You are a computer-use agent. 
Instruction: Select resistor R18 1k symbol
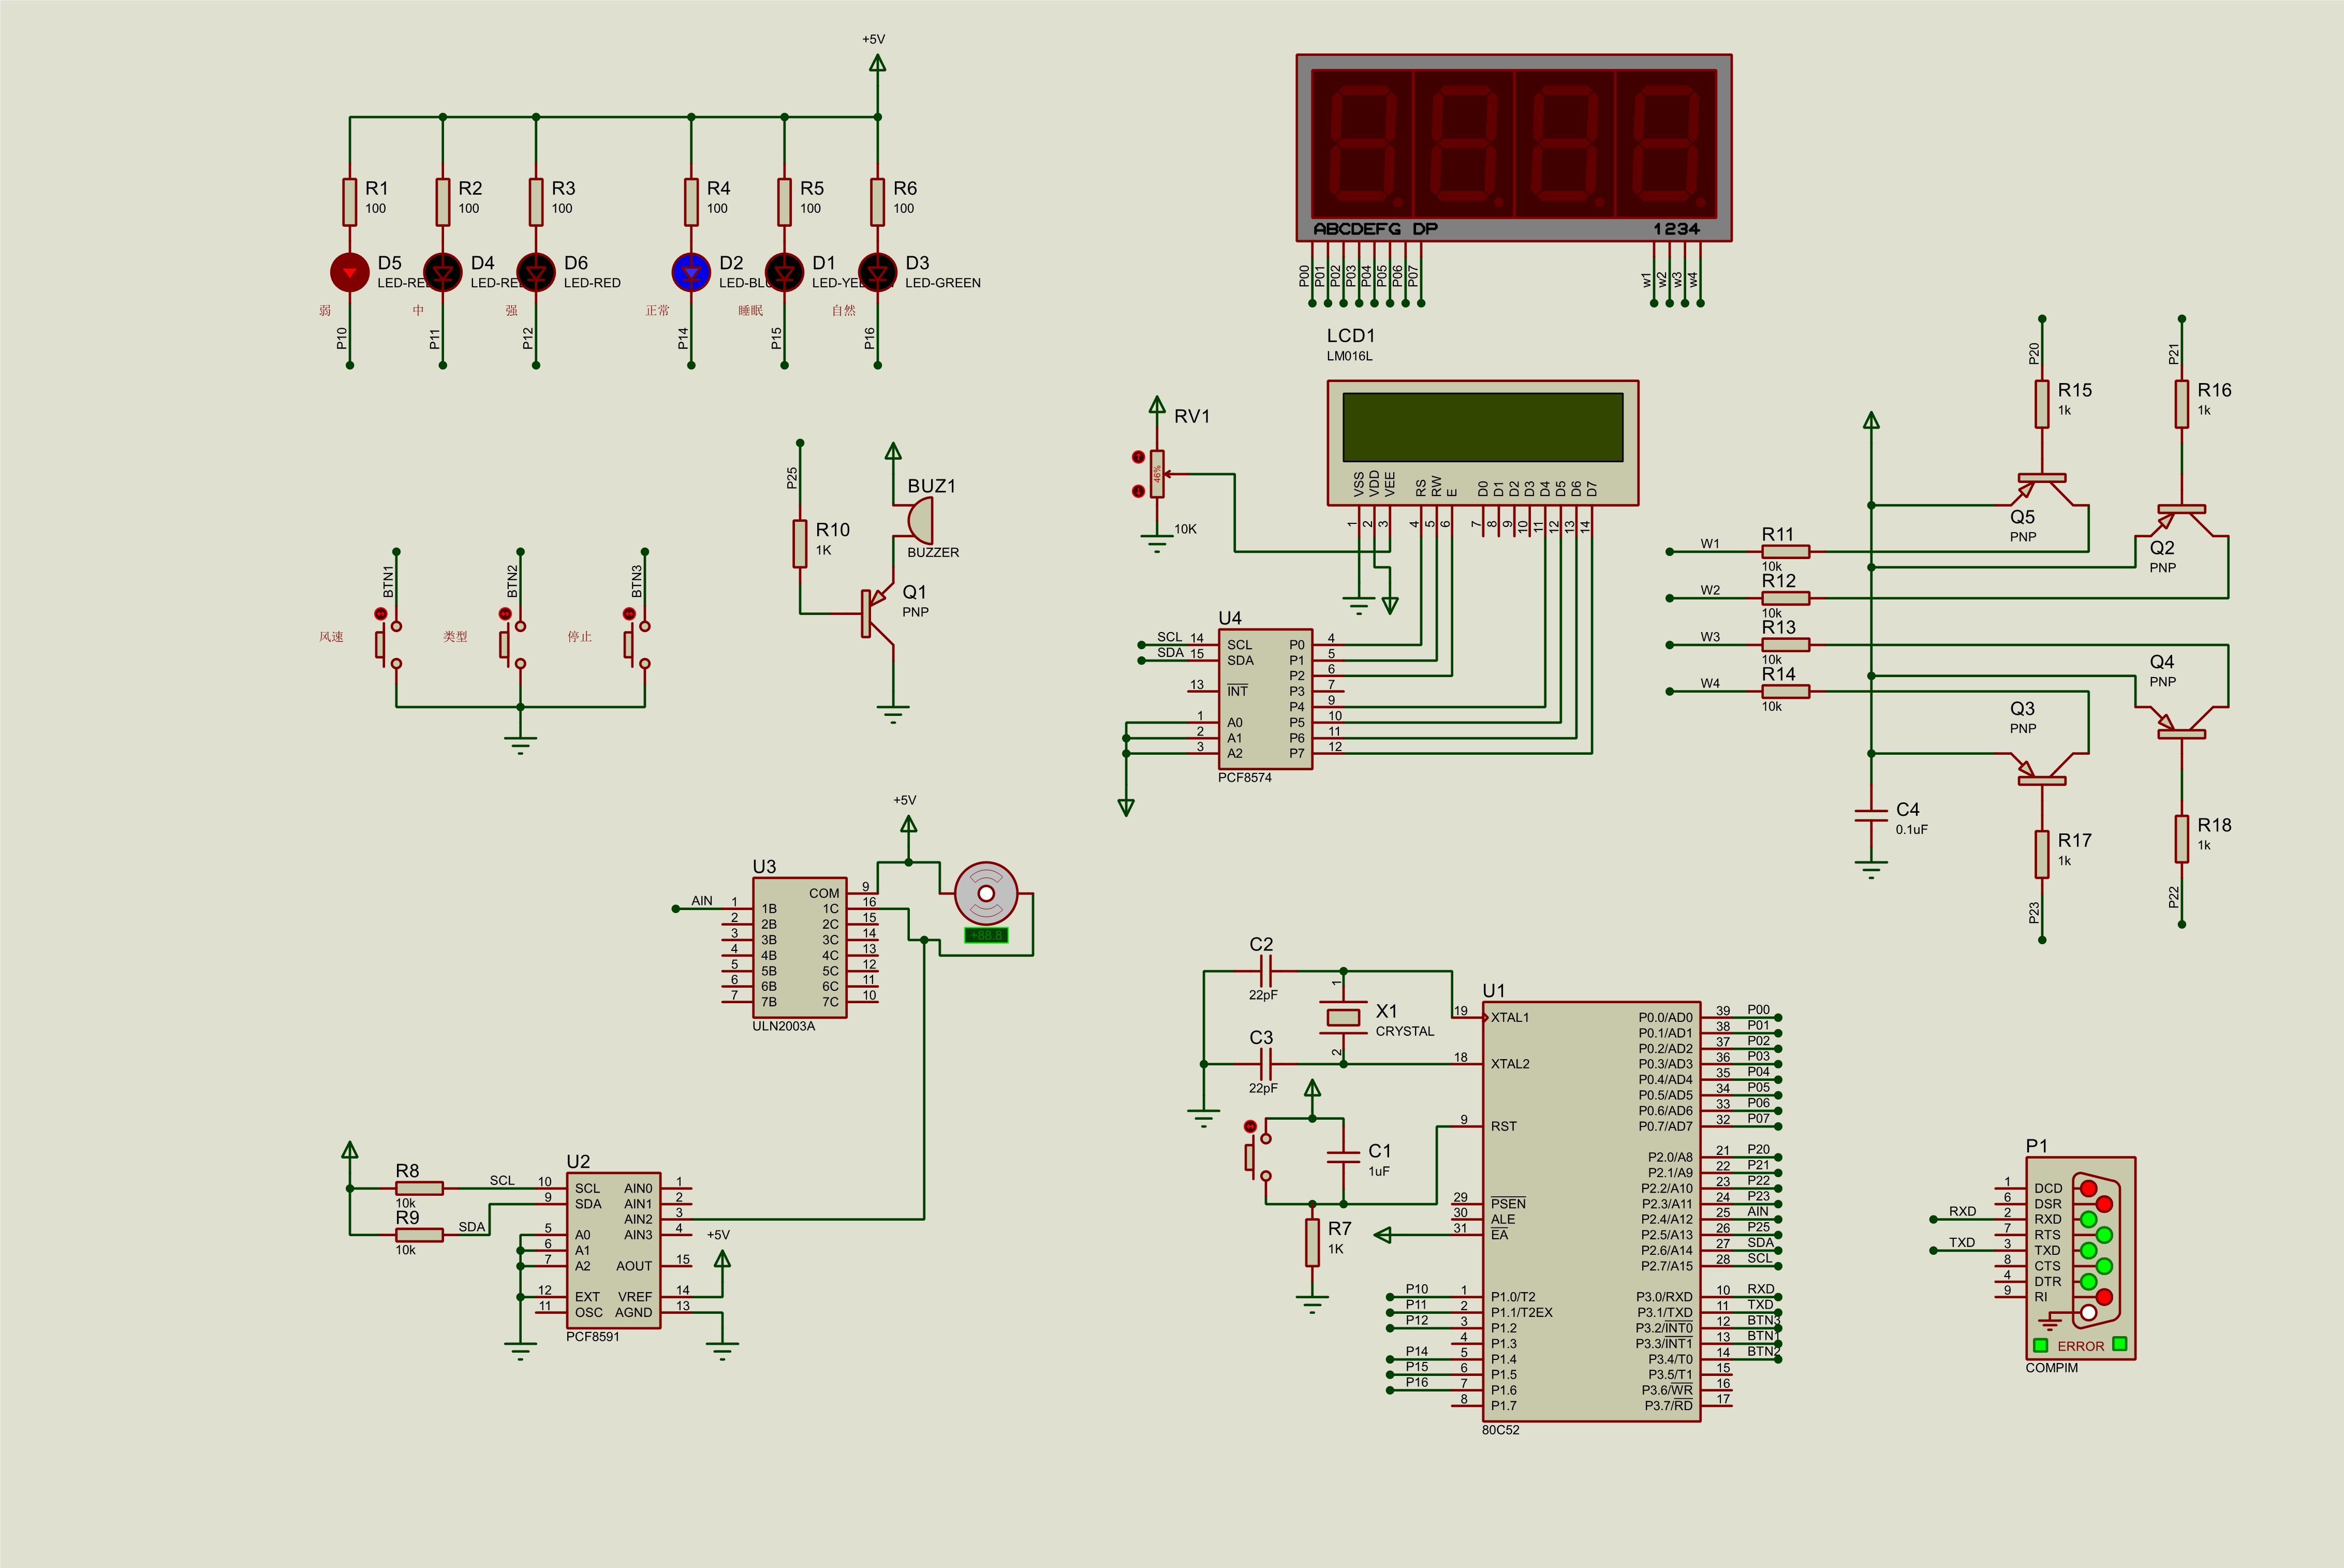pos(2181,838)
